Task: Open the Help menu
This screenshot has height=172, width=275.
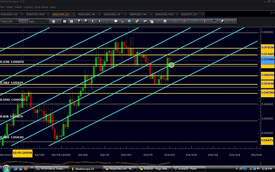Action: [53, 7]
